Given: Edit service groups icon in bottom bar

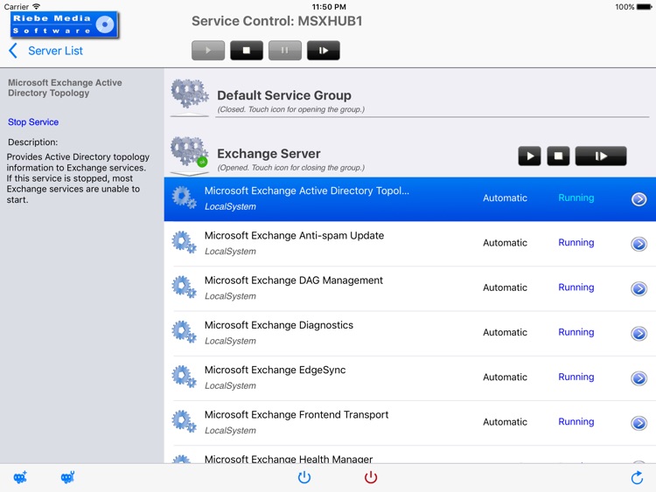Looking at the screenshot, I should 67,477.
